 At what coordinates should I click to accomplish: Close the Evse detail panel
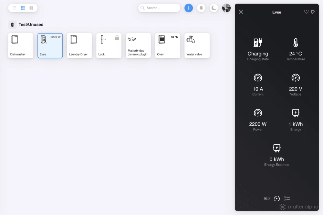[241, 12]
